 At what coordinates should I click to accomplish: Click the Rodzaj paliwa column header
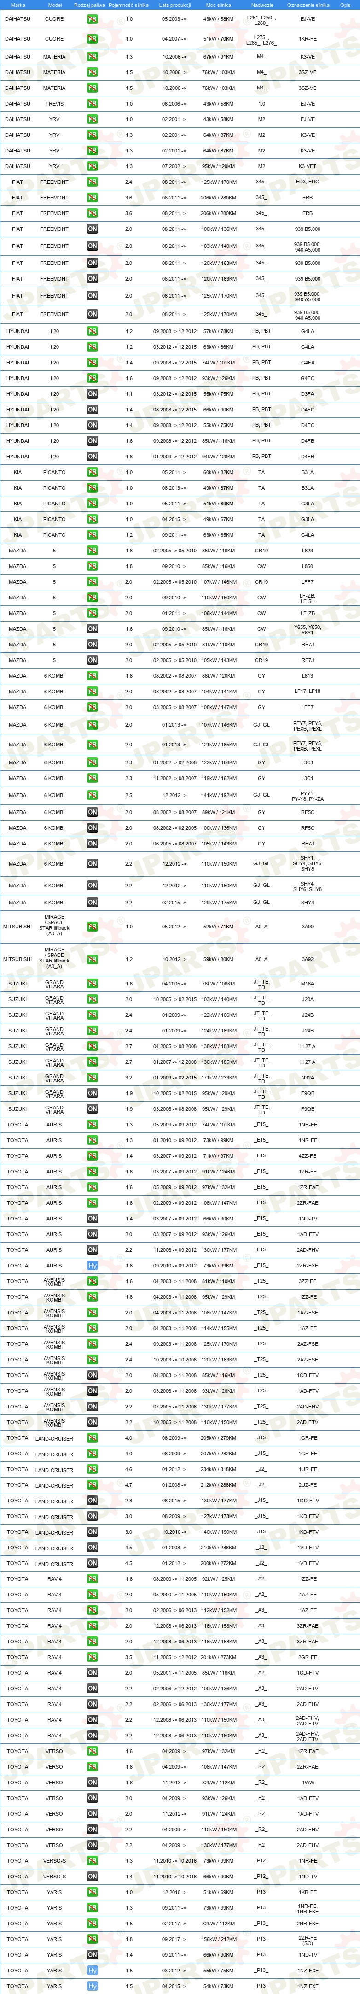[90, 5]
